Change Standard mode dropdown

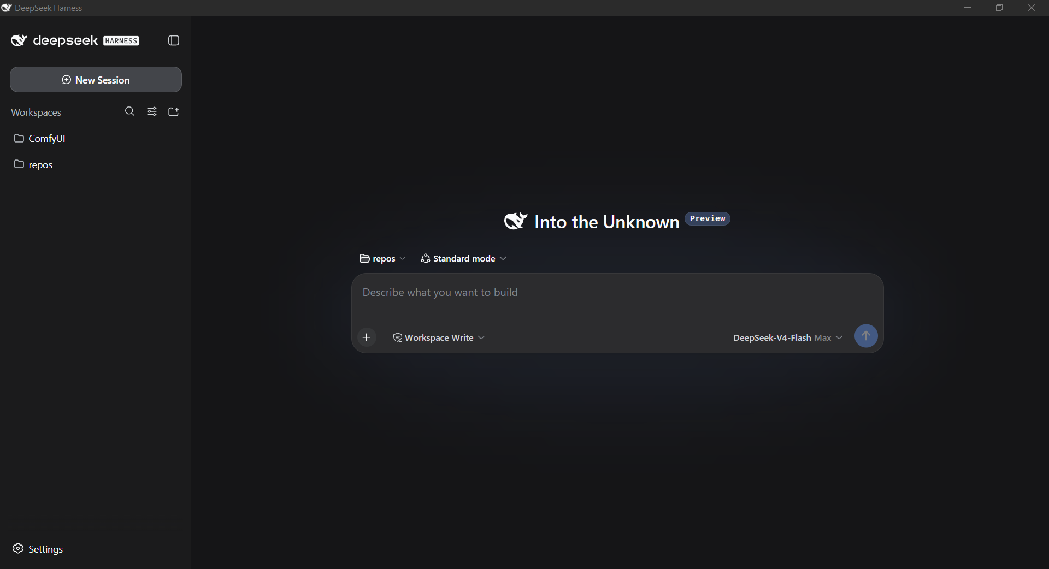point(464,258)
